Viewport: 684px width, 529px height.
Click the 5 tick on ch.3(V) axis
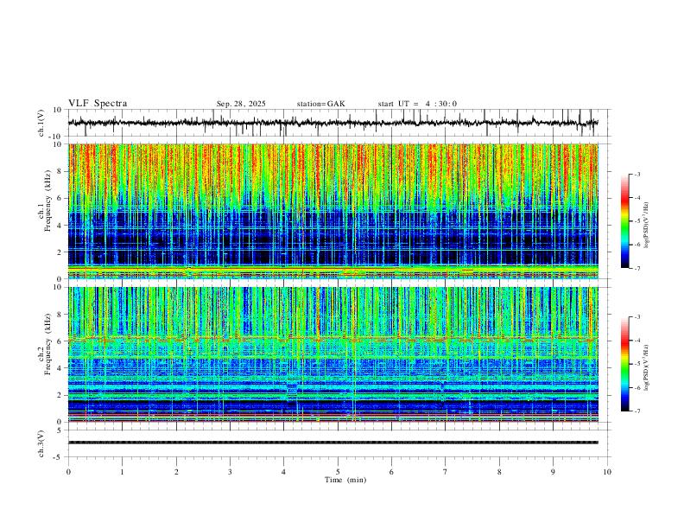point(60,430)
